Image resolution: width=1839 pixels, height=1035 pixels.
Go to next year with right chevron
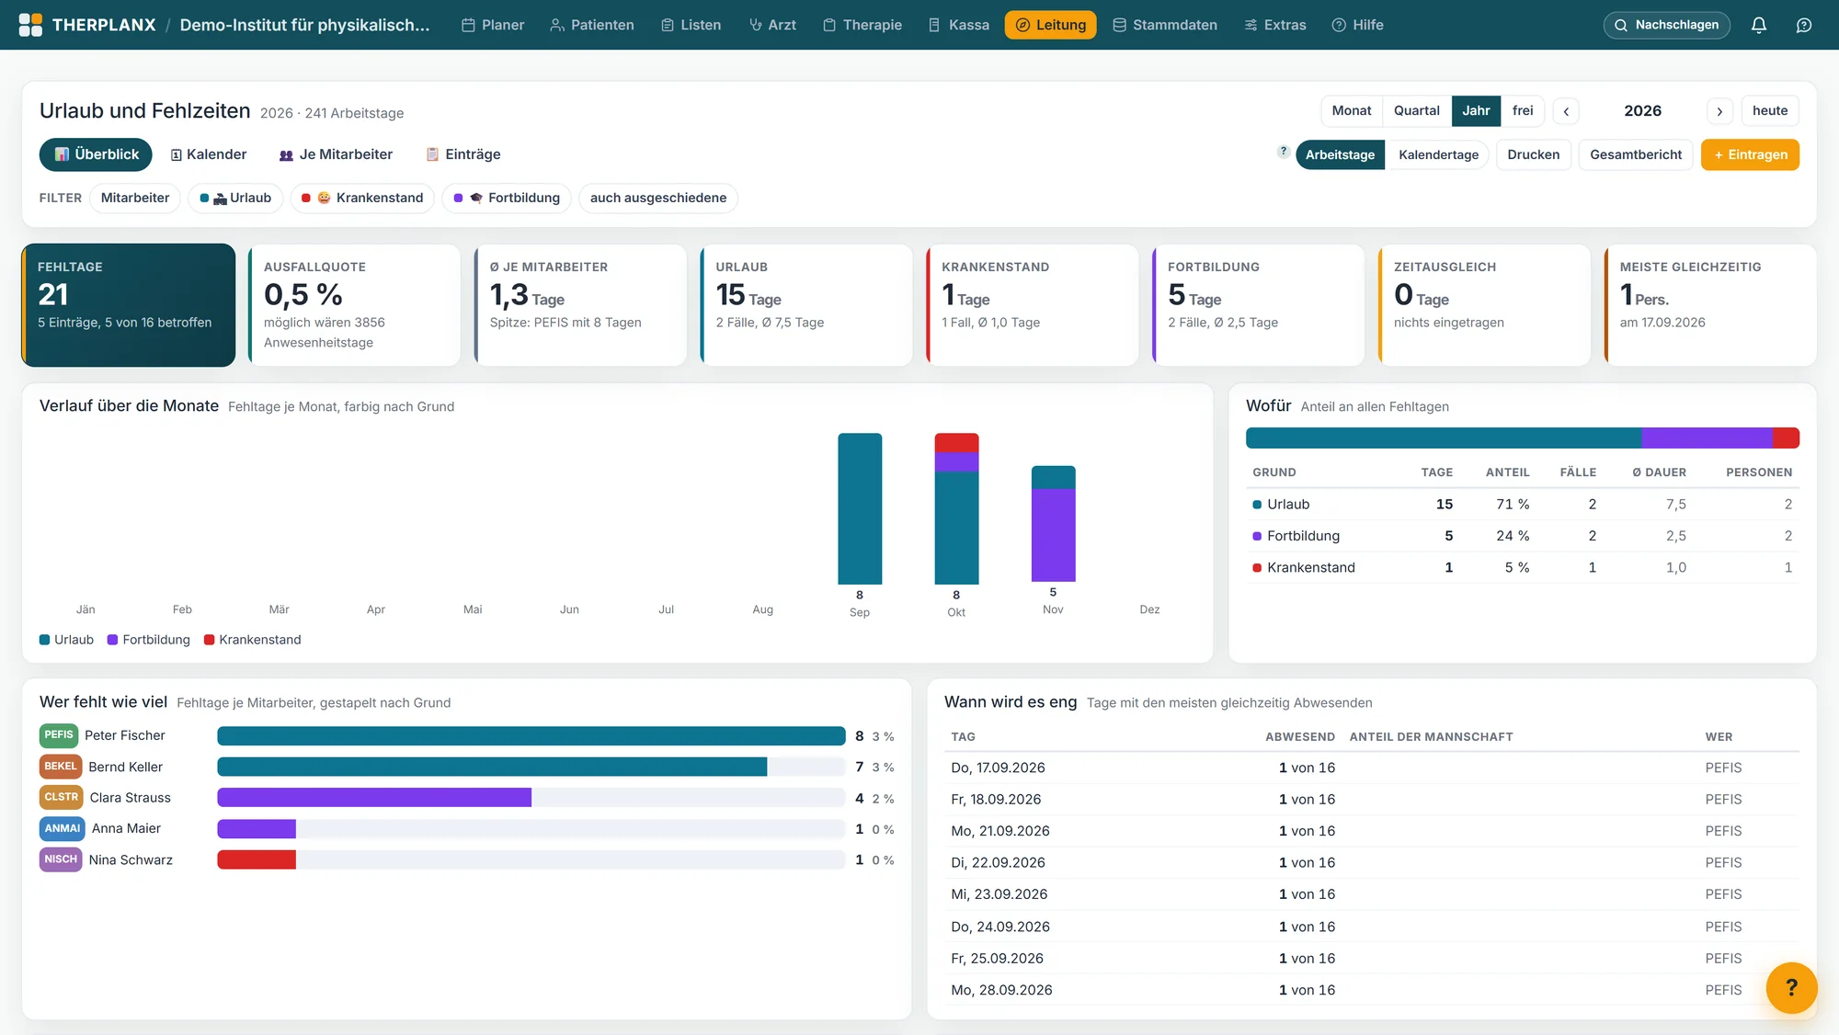[1719, 111]
